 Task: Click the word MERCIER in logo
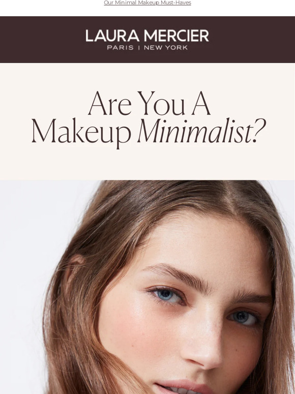(x=176, y=36)
